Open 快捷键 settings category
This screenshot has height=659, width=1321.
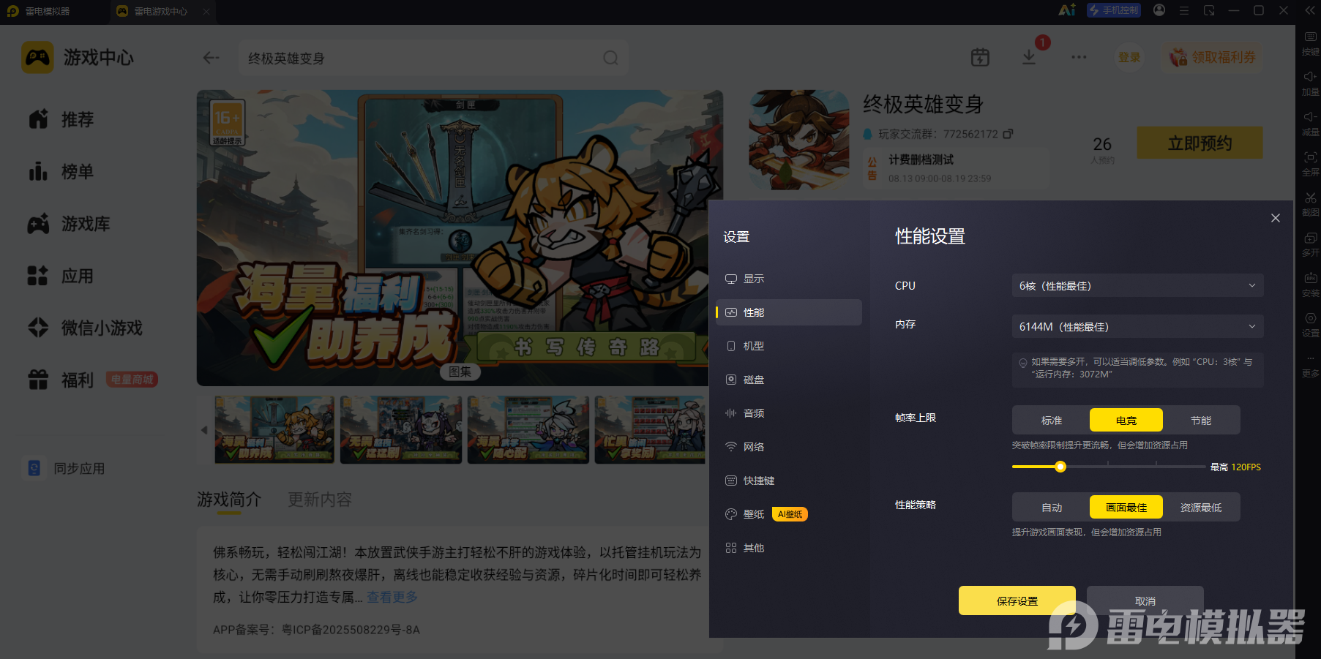tap(789, 481)
